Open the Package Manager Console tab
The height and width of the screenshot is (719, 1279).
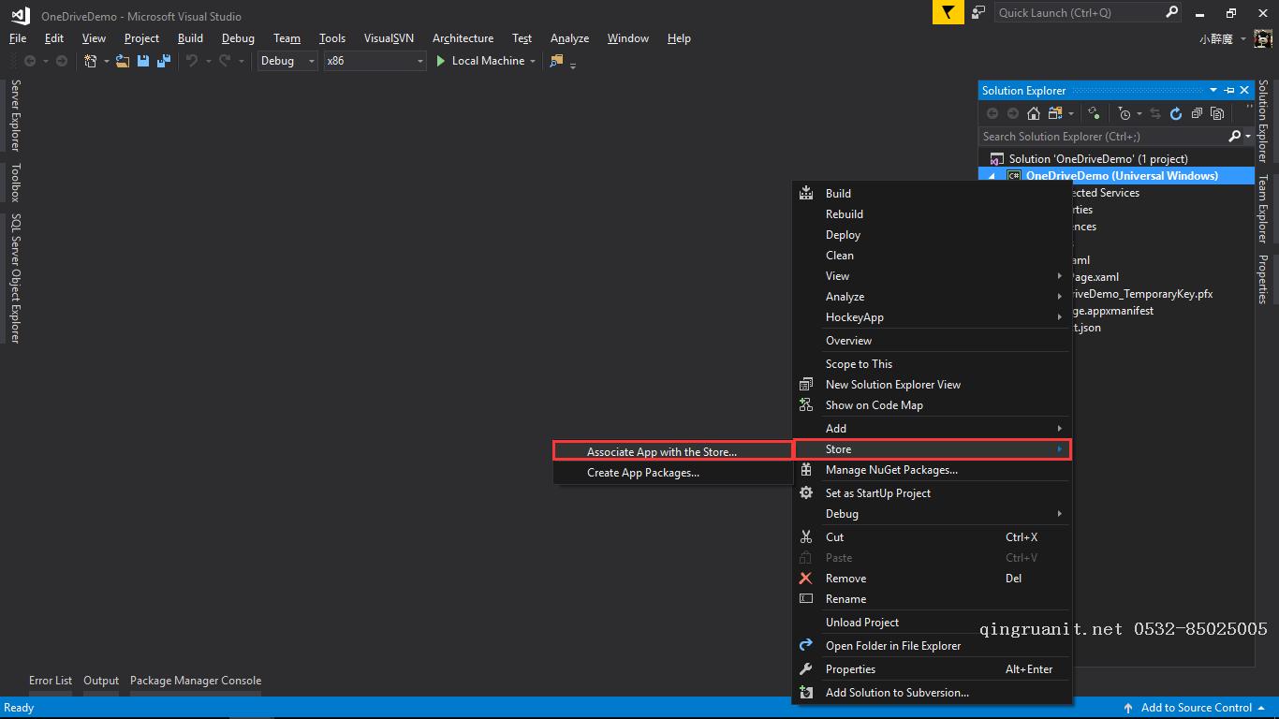tap(196, 681)
